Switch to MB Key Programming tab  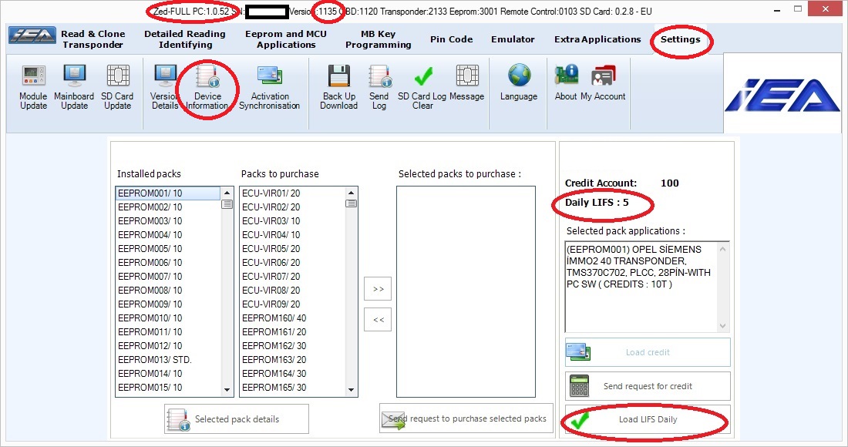(x=378, y=39)
